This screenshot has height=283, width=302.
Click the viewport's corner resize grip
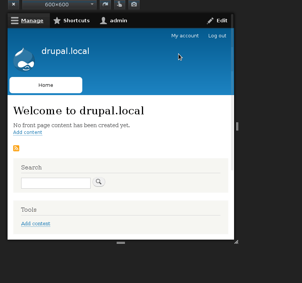coord(236,242)
